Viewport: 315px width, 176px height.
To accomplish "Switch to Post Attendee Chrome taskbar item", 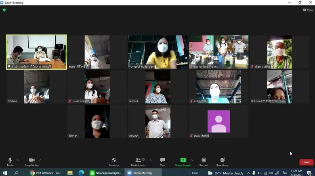I will 45,173.
